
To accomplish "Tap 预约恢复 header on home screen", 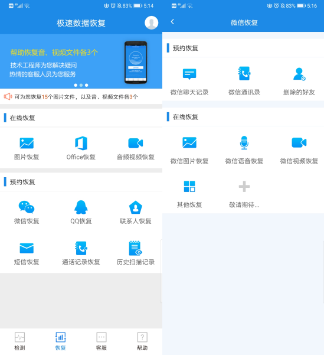I will pyautogui.click(x=22, y=182).
